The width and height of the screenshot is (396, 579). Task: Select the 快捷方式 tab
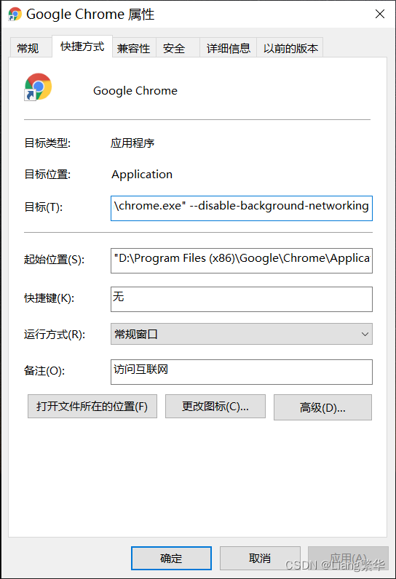(x=82, y=47)
